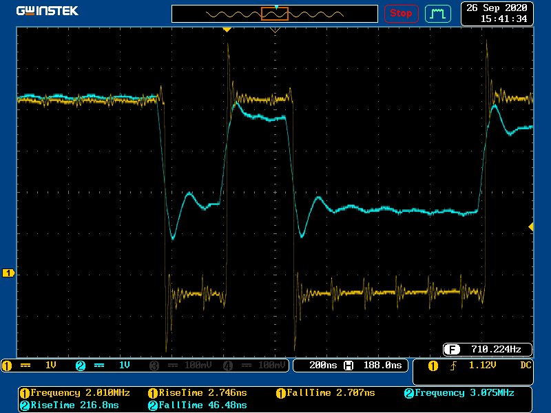The width and height of the screenshot is (551, 413).
Task: Click the red Stop run-state indicator
Action: pyautogui.click(x=401, y=13)
